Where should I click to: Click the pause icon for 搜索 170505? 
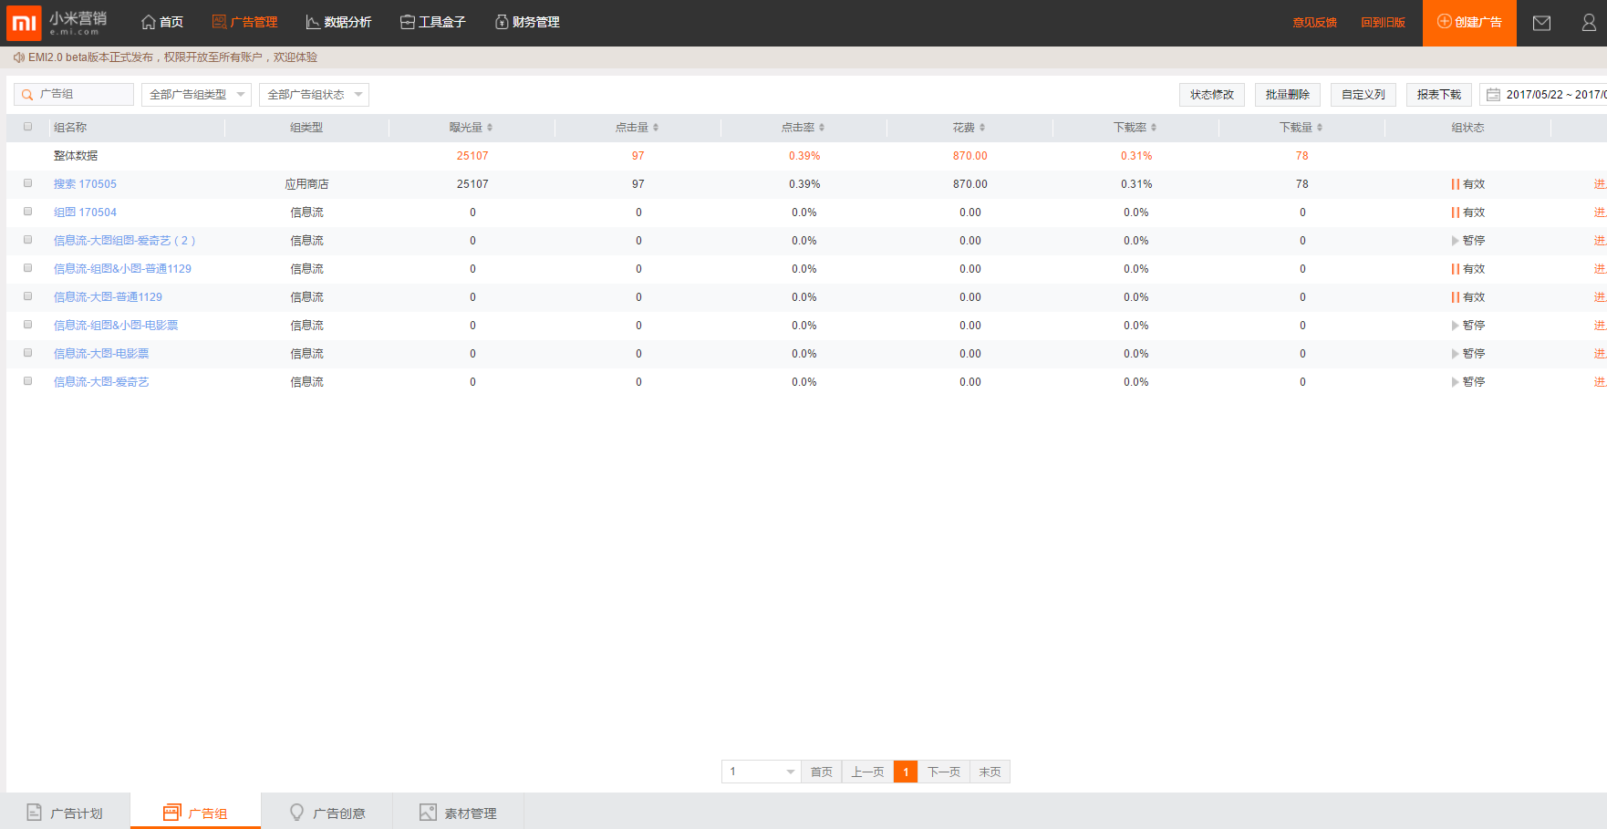point(1455,184)
